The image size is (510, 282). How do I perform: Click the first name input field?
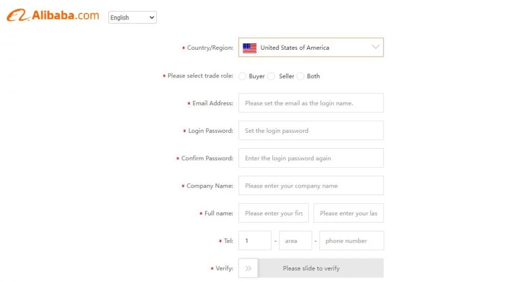tap(273, 213)
